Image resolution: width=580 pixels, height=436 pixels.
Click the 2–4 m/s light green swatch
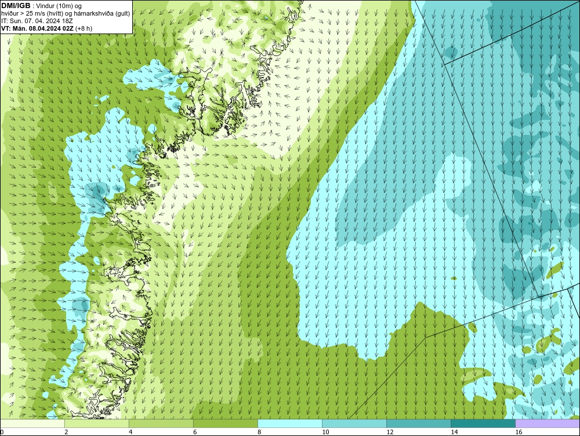pos(97,423)
